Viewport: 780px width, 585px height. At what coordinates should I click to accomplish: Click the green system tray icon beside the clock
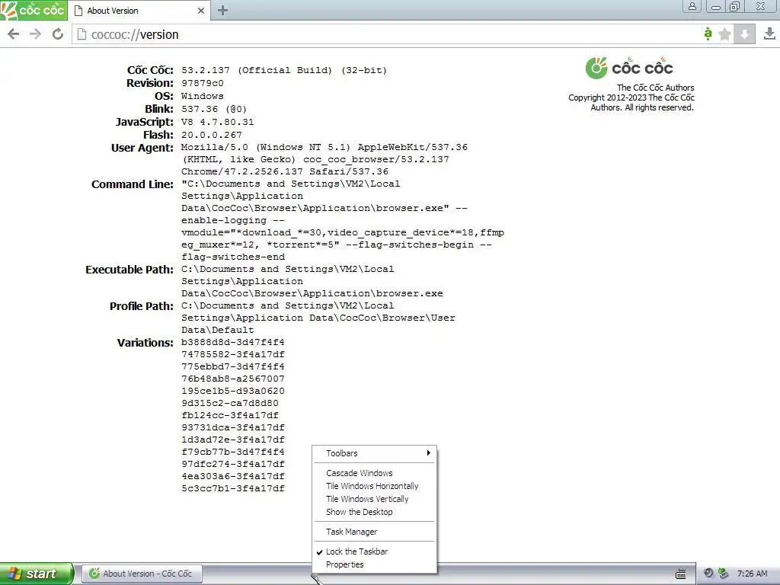(724, 573)
